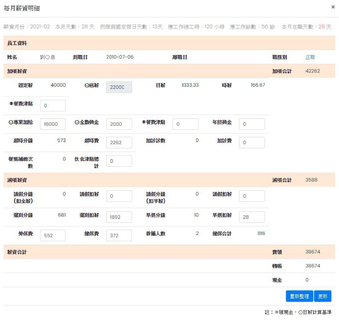Close the 每月薪資明細 dialog
Viewport: 339px width, 327px height.
click(333, 7)
